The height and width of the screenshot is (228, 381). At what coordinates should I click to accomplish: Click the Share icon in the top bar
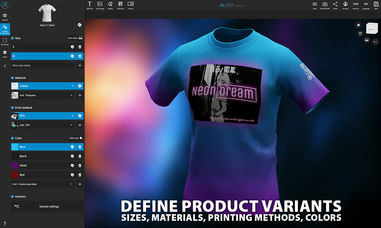[335, 5]
